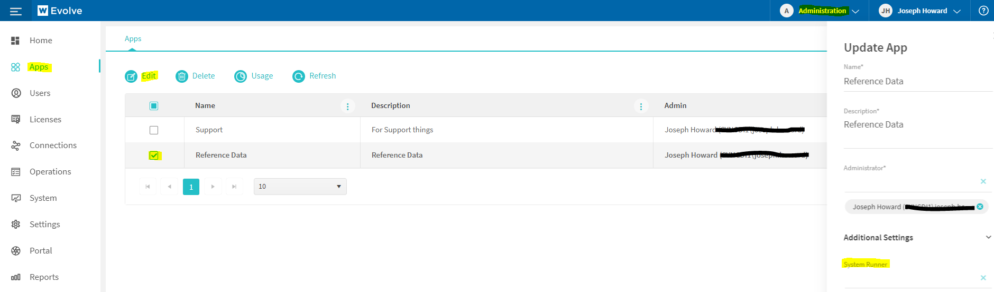This screenshot has width=994, height=292.
Task: Click the Admin column header
Action: (x=675, y=106)
